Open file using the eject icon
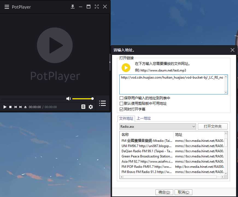 coord(25,107)
